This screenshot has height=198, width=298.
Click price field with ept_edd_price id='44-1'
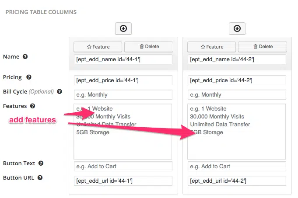pos(123,80)
